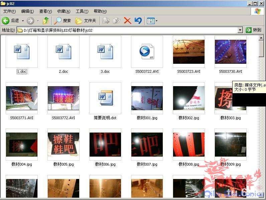Click the Views grid icon
Image resolution: width=266 pixels, height=200 pixels.
coord(151,21)
